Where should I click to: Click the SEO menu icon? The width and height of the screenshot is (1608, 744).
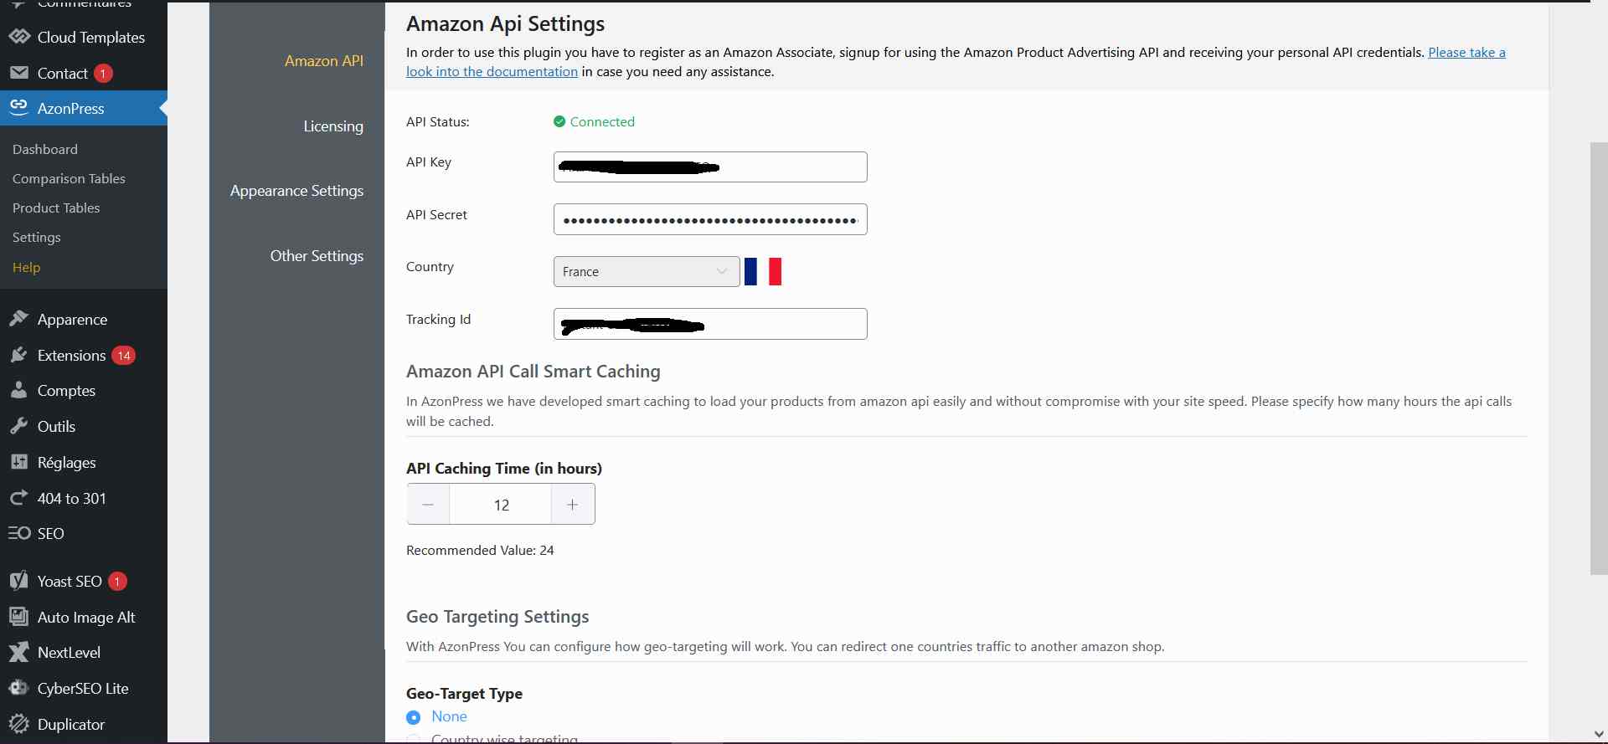click(x=19, y=533)
